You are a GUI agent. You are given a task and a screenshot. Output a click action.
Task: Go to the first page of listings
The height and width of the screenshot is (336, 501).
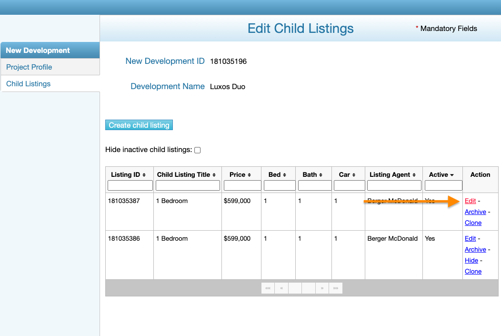pos(268,288)
